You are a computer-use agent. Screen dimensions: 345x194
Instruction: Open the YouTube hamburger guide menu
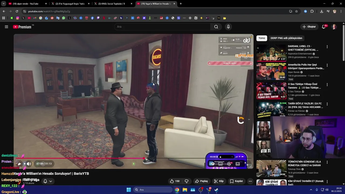click(x=6, y=27)
